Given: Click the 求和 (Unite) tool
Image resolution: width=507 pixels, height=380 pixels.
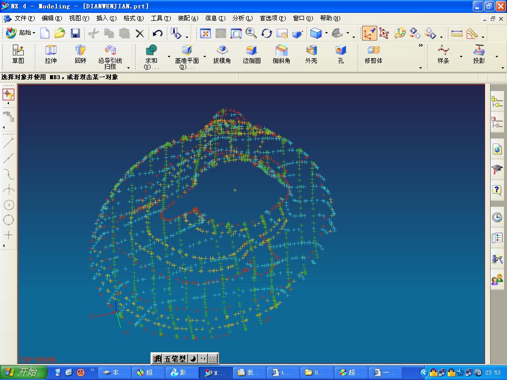Looking at the screenshot, I should [x=151, y=57].
